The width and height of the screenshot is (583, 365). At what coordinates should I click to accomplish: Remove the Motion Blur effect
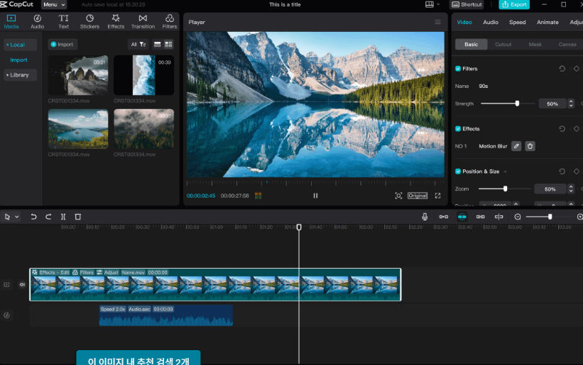pyautogui.click(x=530, y=146)
